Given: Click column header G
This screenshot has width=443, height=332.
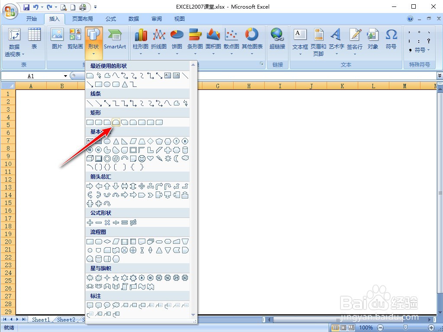Looking at the screenshot, I should [218, 86].
